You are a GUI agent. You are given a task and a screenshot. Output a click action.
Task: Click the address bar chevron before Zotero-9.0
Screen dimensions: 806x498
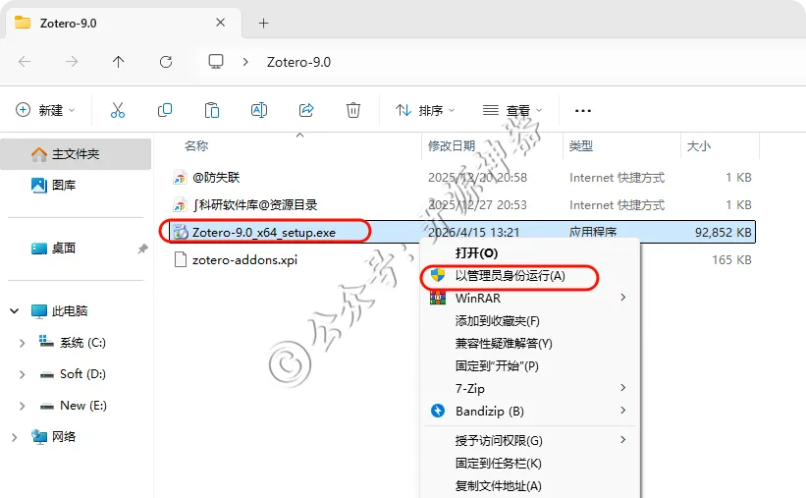point(245,62)
